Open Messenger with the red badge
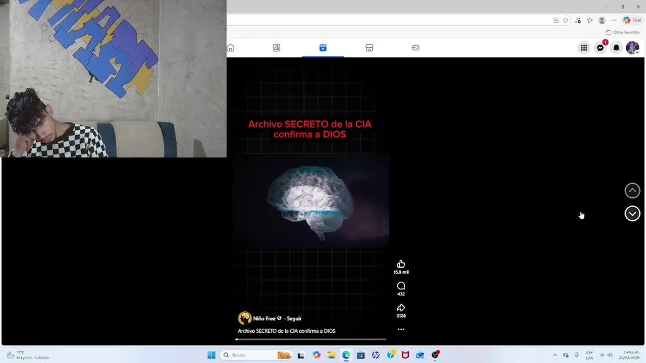 [x=600, y=48]
